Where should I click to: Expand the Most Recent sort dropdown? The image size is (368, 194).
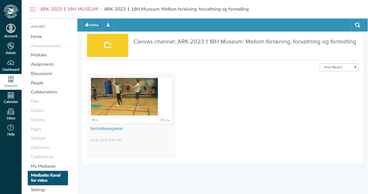click(339, 67)
